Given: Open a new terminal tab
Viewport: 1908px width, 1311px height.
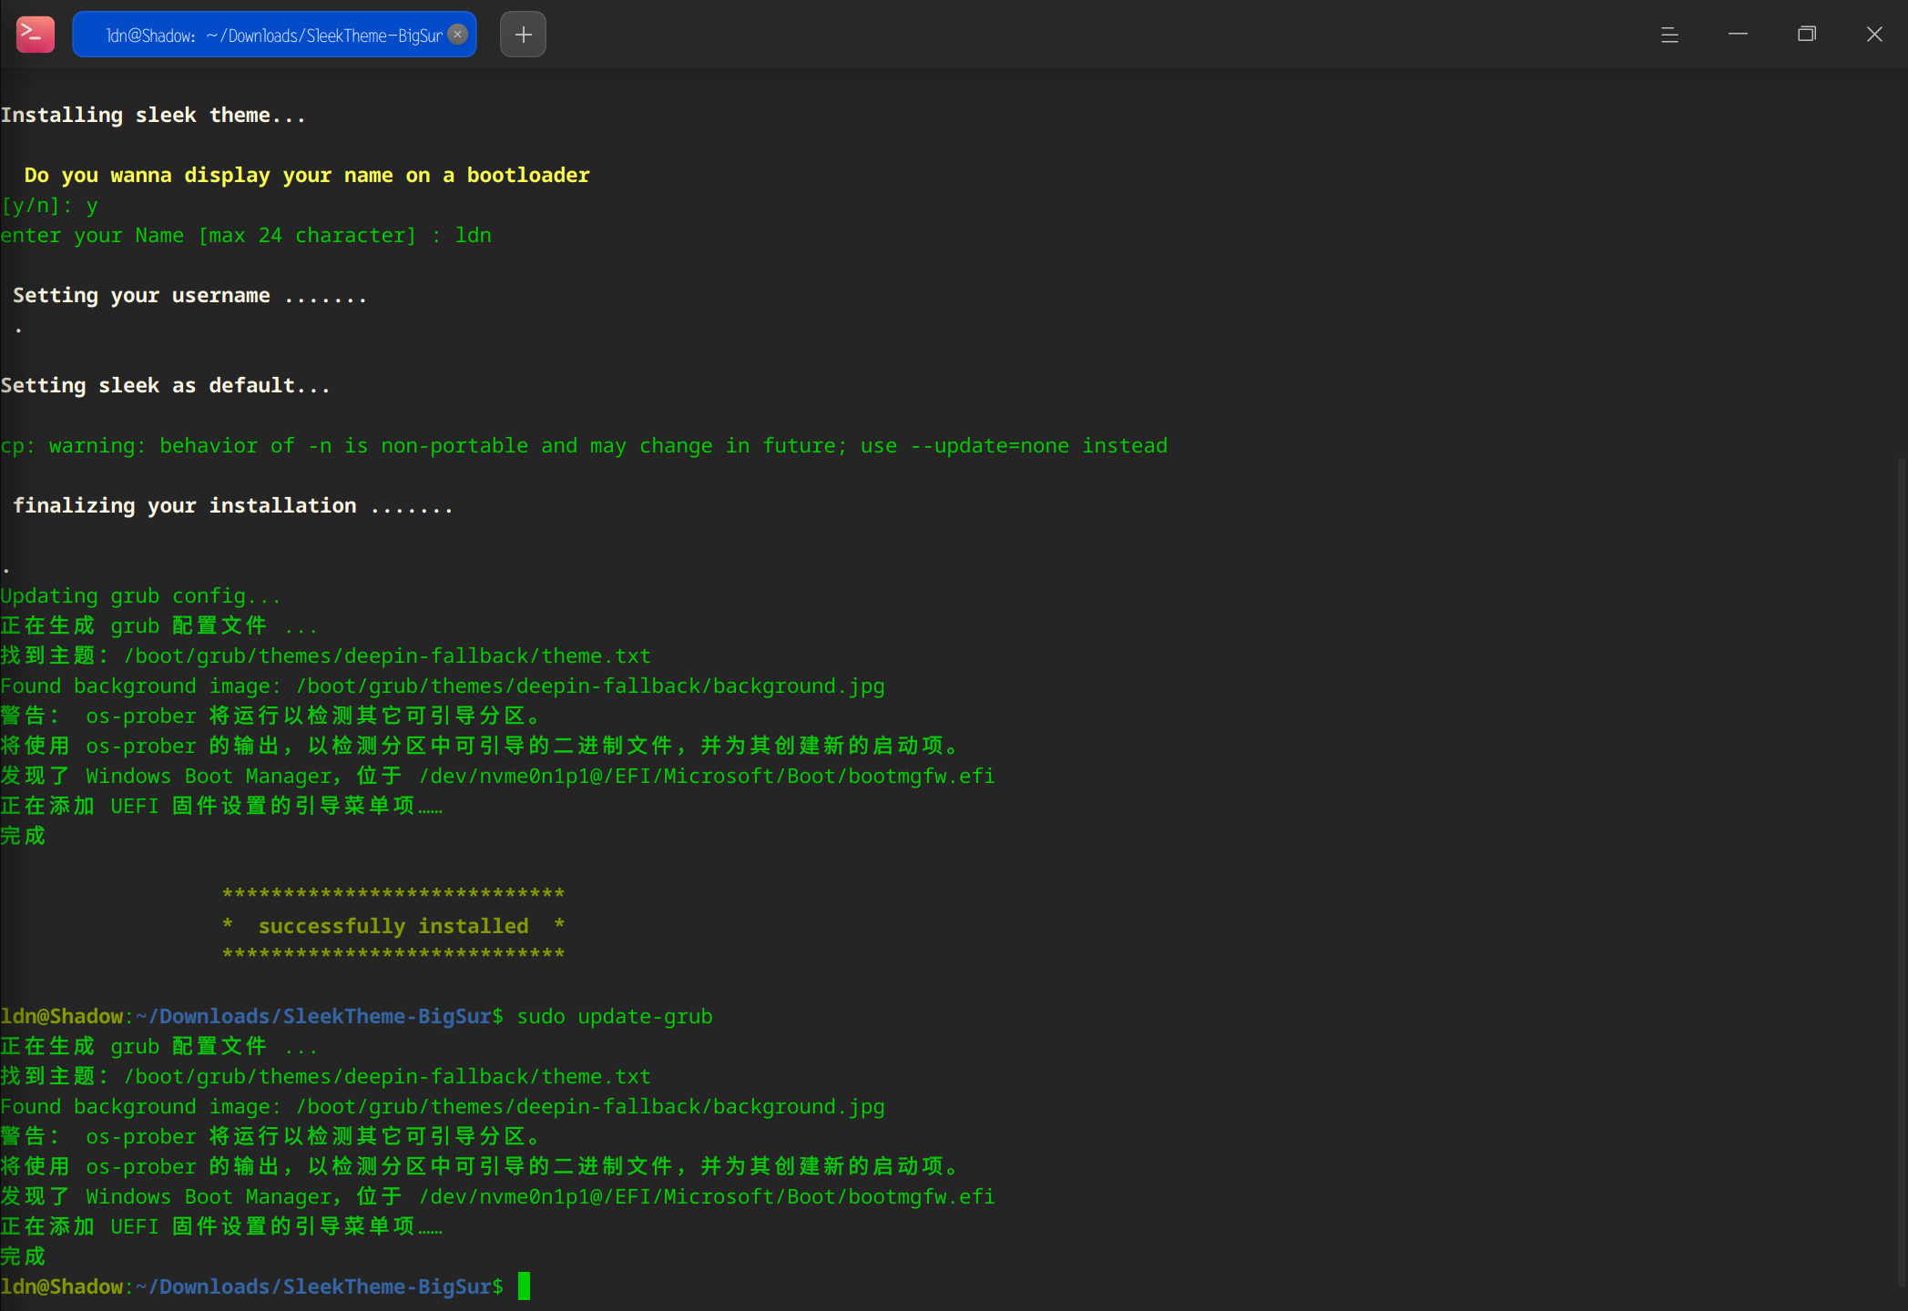Looking at the screenshot, I should point(523,35).
